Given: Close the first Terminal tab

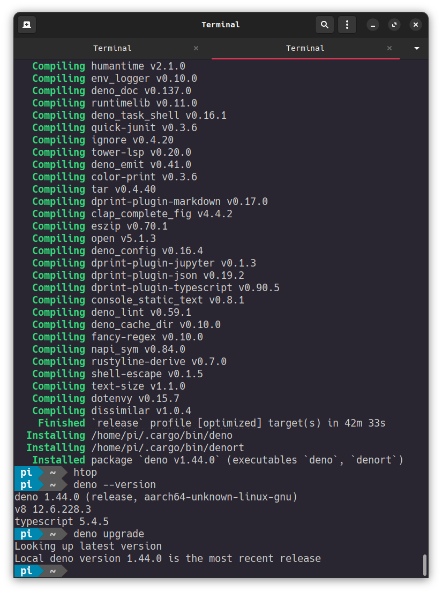Looking at the screenshot, I should [x=196, y=48].
